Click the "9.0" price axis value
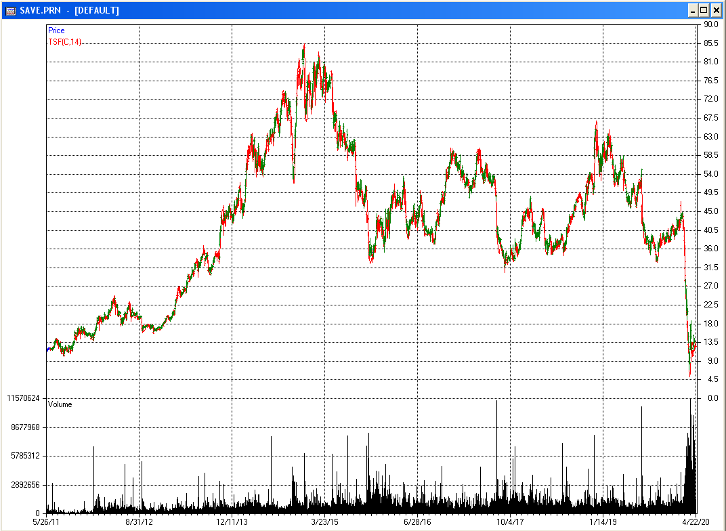Screen dimensions: 726x531 (712, 361)
